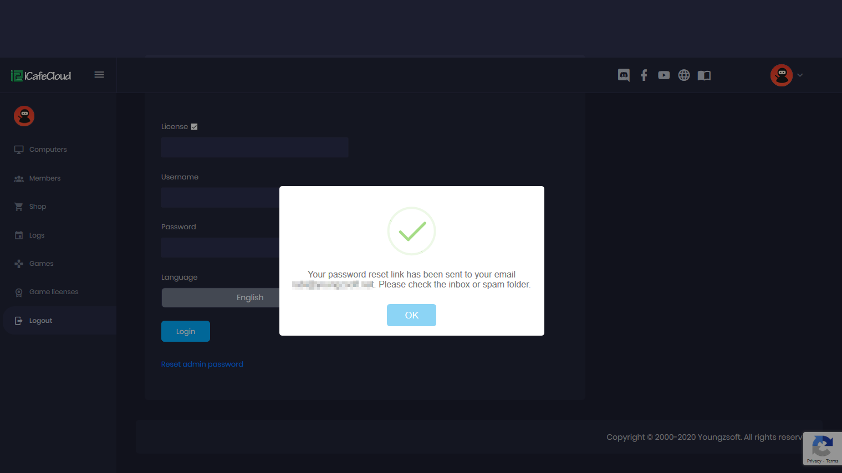The height and width of the screenshot is (473, 842).
Task: Confirm the dialog with OK
Action: tap(411, 315)
